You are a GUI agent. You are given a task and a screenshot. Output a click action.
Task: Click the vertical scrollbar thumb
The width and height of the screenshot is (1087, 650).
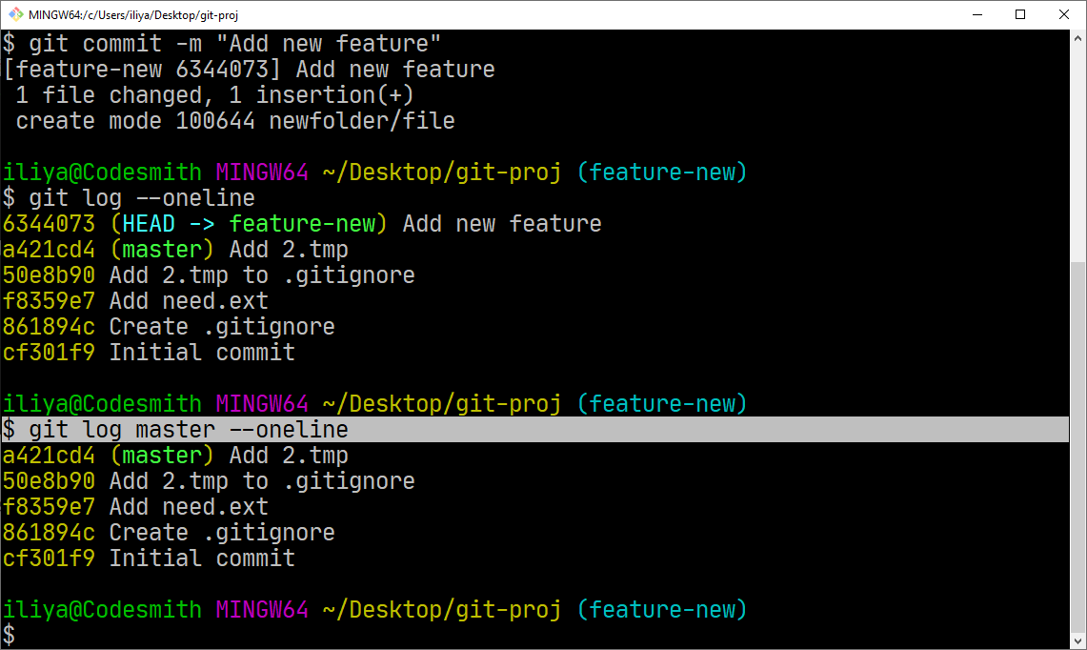click(x=1078, y=447)
